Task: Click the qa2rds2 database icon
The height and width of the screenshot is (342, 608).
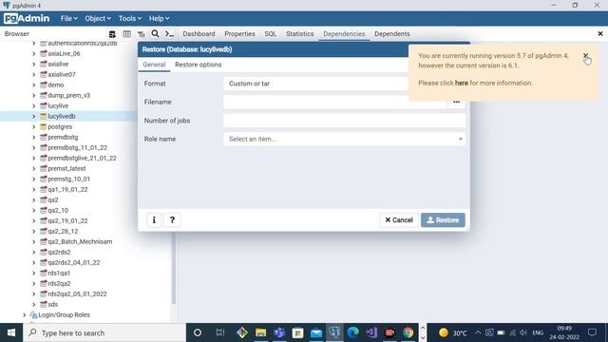Action: 44,252
